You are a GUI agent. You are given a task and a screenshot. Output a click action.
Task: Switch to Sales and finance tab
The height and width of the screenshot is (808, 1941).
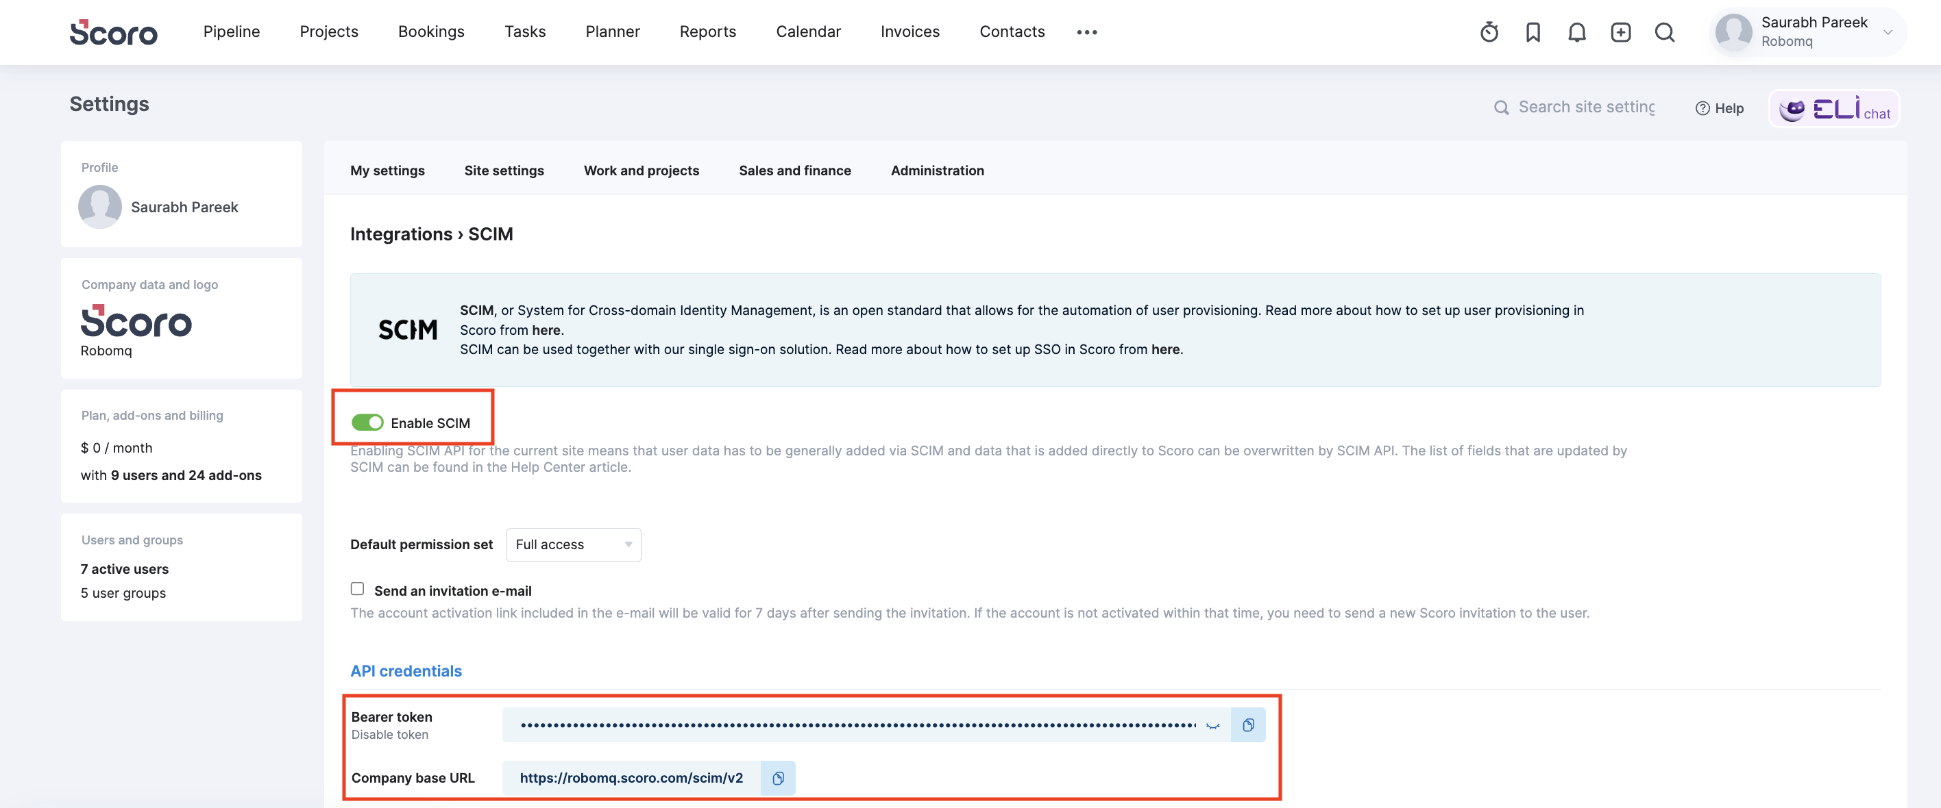(794, 171)
